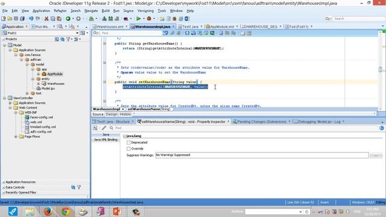Click the Make project build icon

click(104, 19)
